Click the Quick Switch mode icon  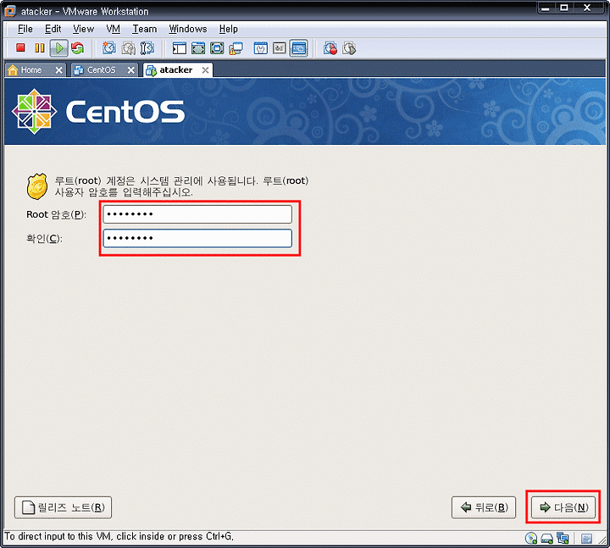pos(198,48)
